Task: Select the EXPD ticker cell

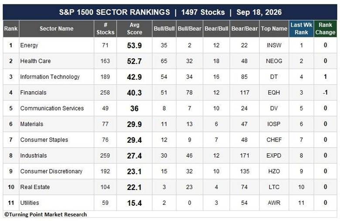Action: 274,155
